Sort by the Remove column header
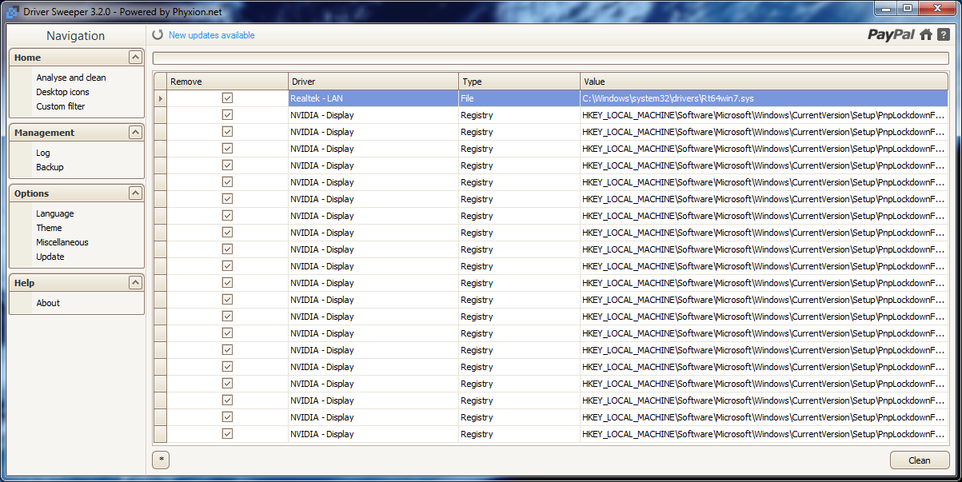This screenshot has height=482, width=962. [227, 81]
